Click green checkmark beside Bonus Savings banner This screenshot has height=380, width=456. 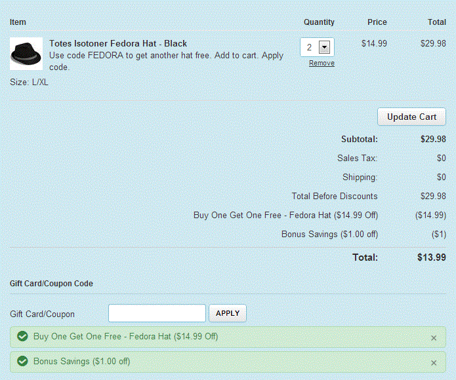click(x=22, y=362)
